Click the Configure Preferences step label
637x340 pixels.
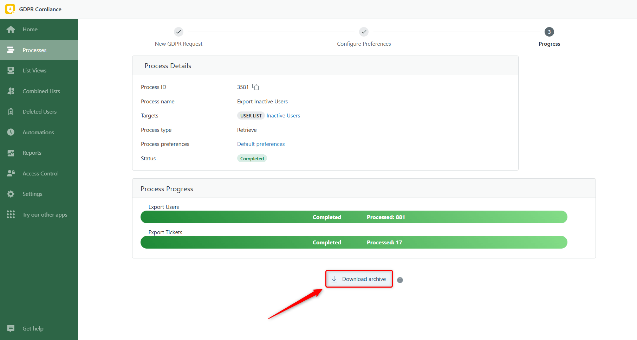point(364,44)
